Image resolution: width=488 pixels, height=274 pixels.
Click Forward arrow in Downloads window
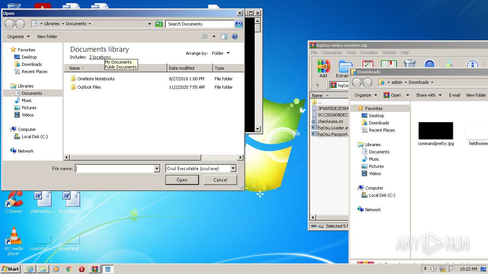pyautogui.click(x=367, y=82)
